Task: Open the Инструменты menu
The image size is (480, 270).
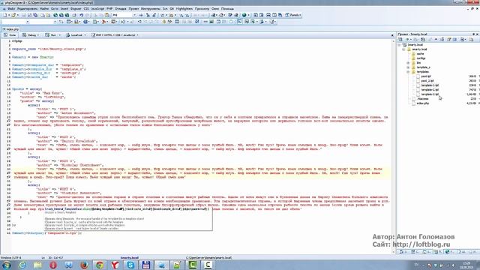Action: 150,9
